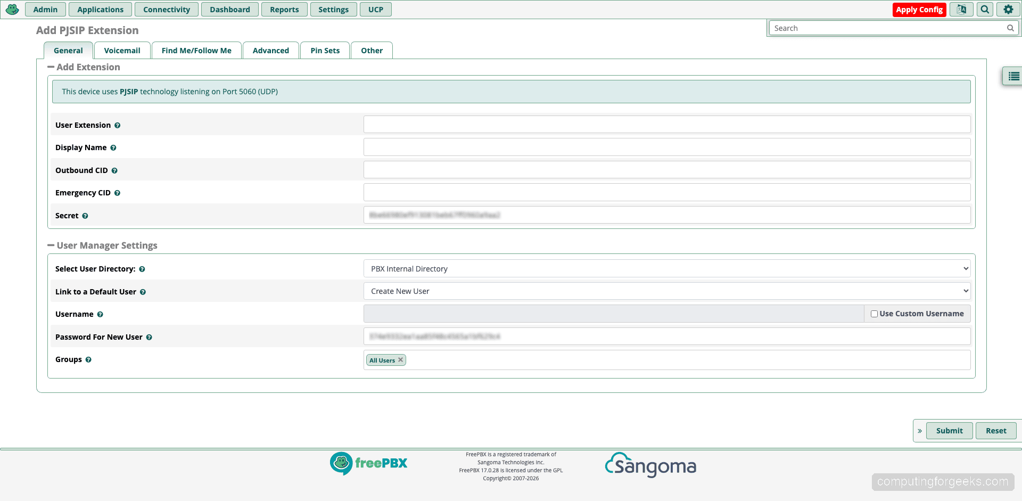Click the search icon inside the search box
The image size is (1022, 501).
pos(1010,28)
